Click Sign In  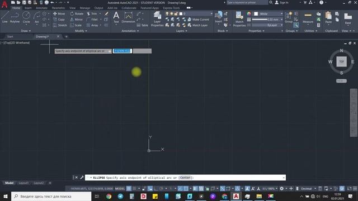[x=281, y=2]
